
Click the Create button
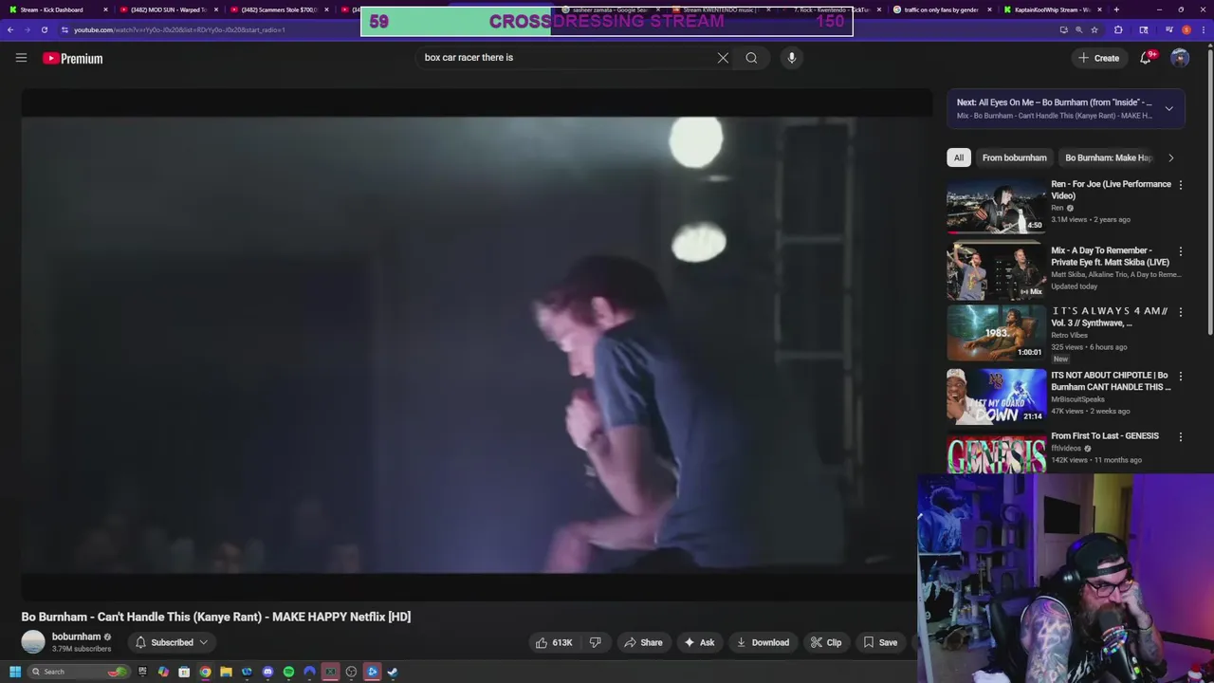click(1098, 58)
